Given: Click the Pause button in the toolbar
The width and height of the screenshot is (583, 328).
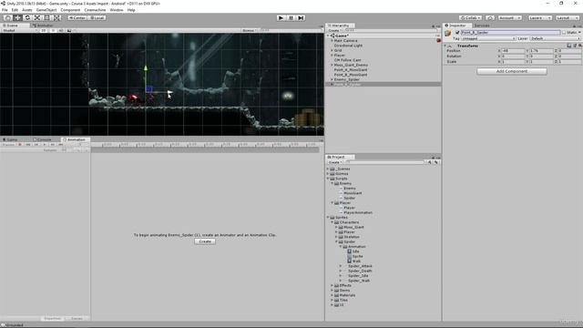Looking at the screenshot, I should (291, 18).
